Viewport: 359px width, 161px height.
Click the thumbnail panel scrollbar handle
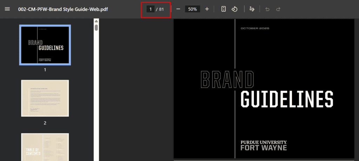point(96,27)
